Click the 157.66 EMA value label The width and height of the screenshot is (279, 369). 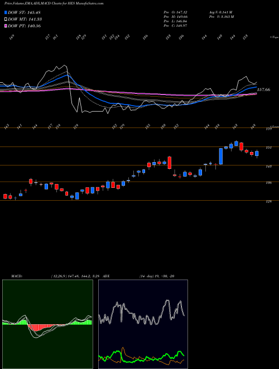point(264,89)
